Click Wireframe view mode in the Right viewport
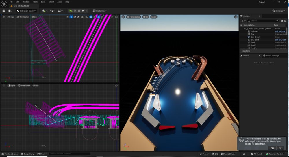This screenshot has width=289, height=157. tap(24, 86)
